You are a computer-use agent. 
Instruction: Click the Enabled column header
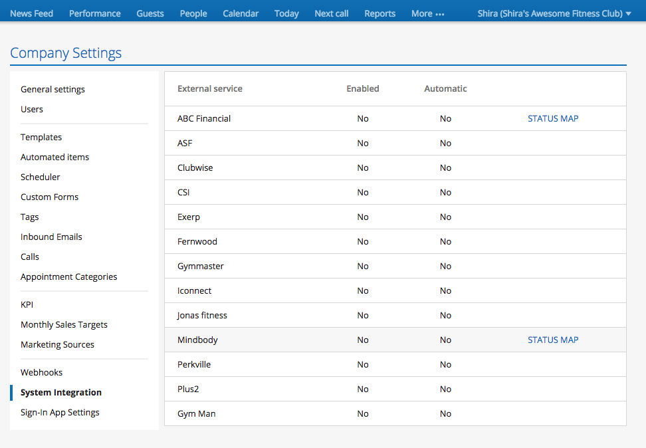point(363,88)
